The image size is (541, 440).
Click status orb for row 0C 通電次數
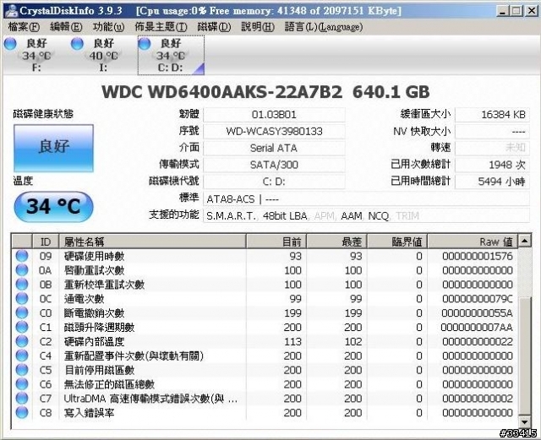22,299
